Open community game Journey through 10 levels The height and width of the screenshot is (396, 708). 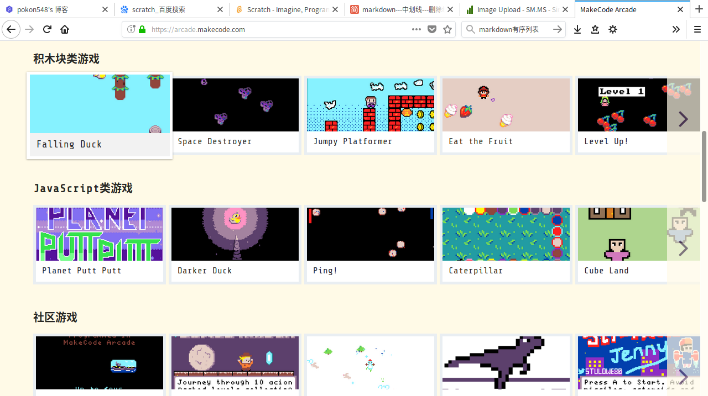[x=235, y=365]
